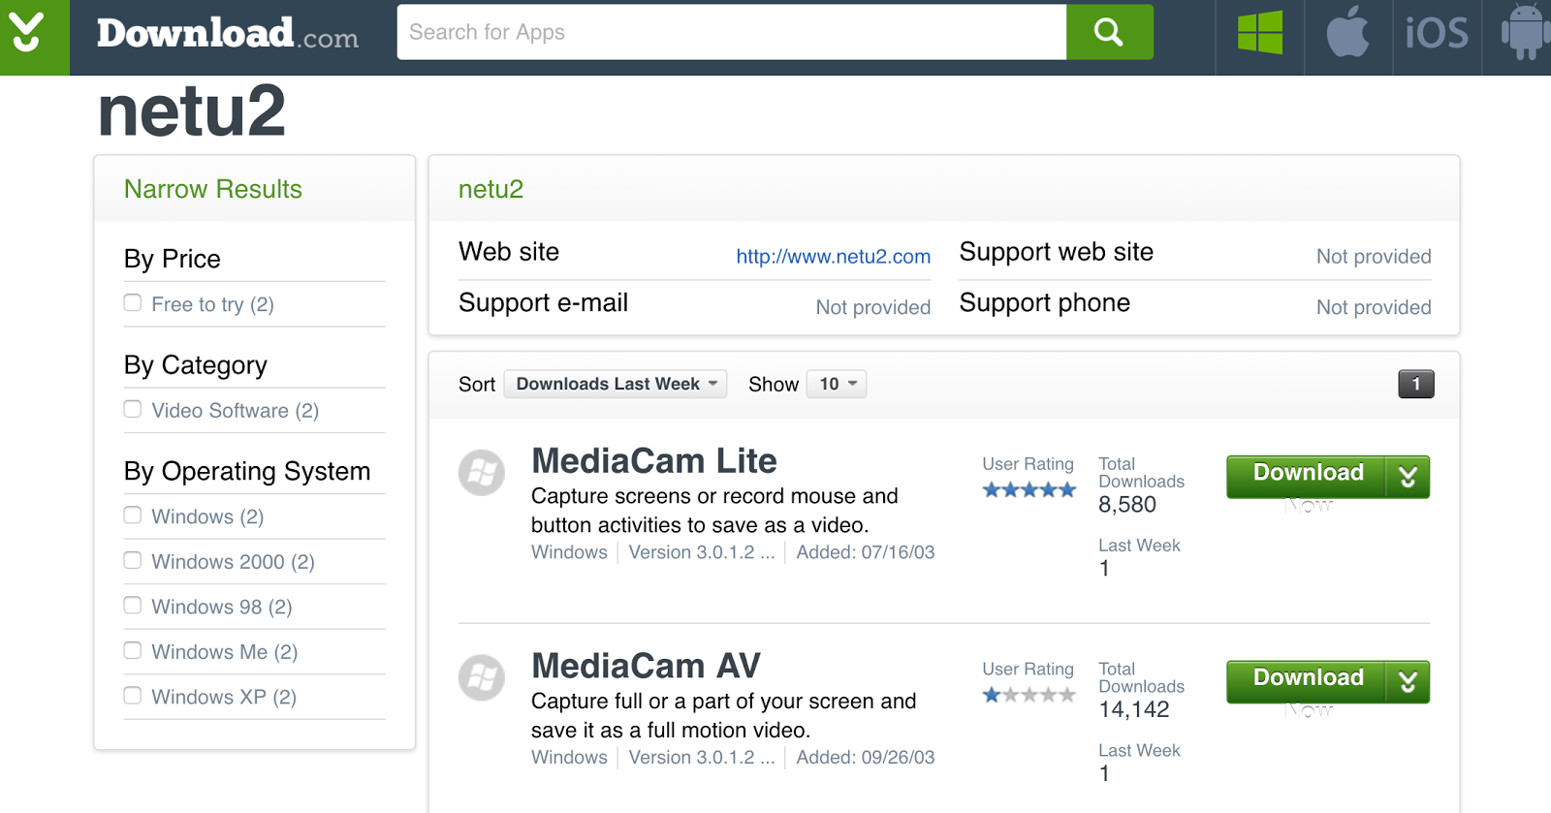This screenshot has width=1551, height=813.
Task: Focus the Search for Apps field
Action: point(732,32)
